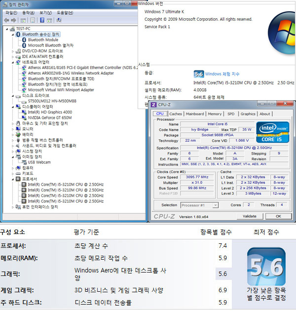Click the Back arrow in Device Manager toolbar
The width and height of the screenshot is (296, 311).
[x=6, y=20]
